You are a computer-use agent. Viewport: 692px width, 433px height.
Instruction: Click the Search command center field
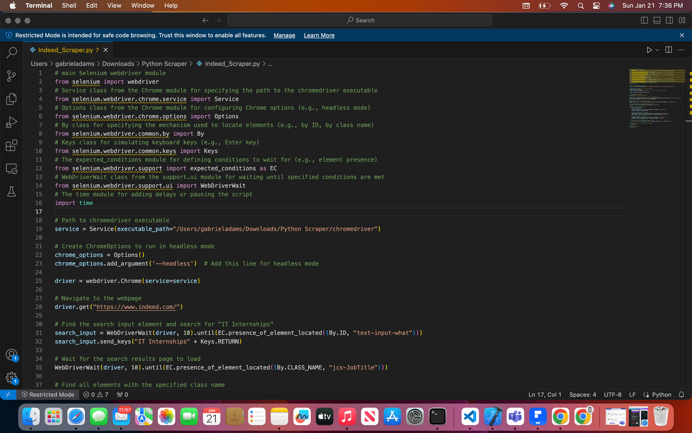360,20
